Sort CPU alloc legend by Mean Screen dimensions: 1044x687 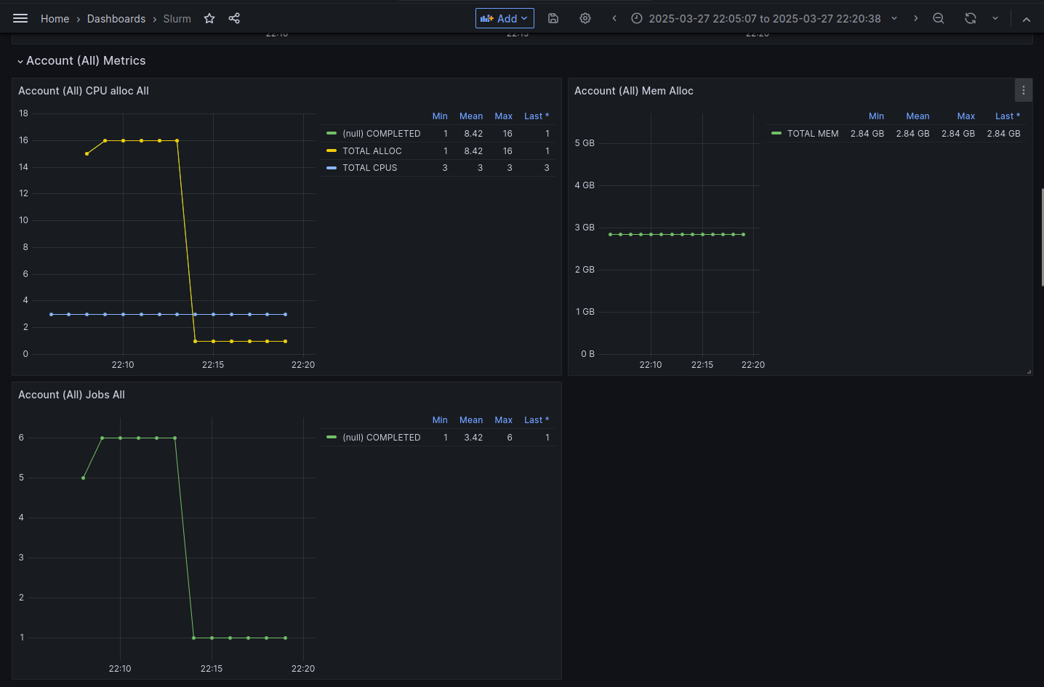coord(471,116)
